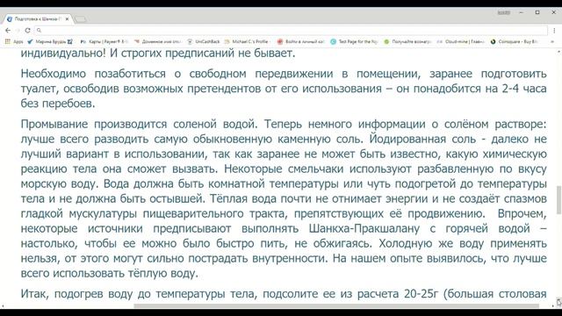Open the Chrome three-dot menu

pos(555,31)
